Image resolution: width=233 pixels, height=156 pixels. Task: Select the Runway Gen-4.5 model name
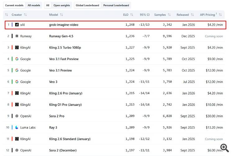[x=61, y=36]
